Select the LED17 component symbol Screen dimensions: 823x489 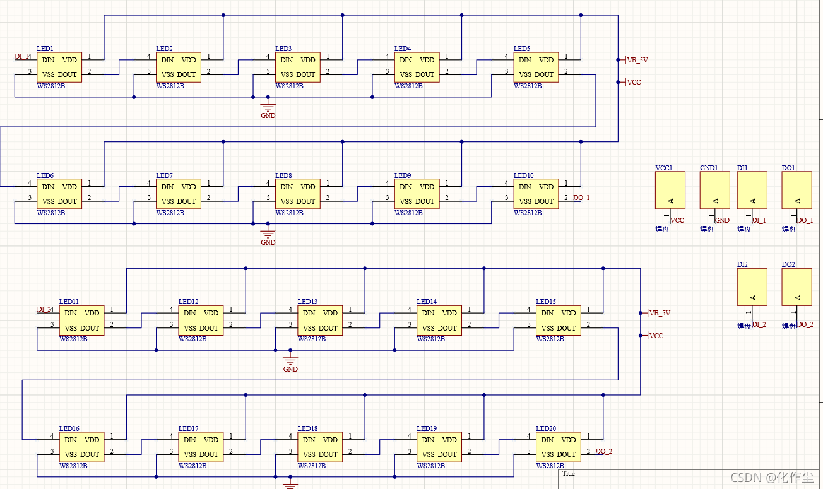[x=201, y=447]
